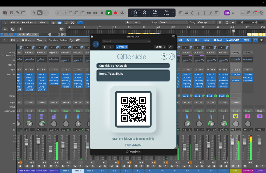
Task: Open the Loop Browser
Action: click(255, 13)
